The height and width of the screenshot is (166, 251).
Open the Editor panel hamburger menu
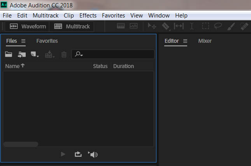[185, 41]
